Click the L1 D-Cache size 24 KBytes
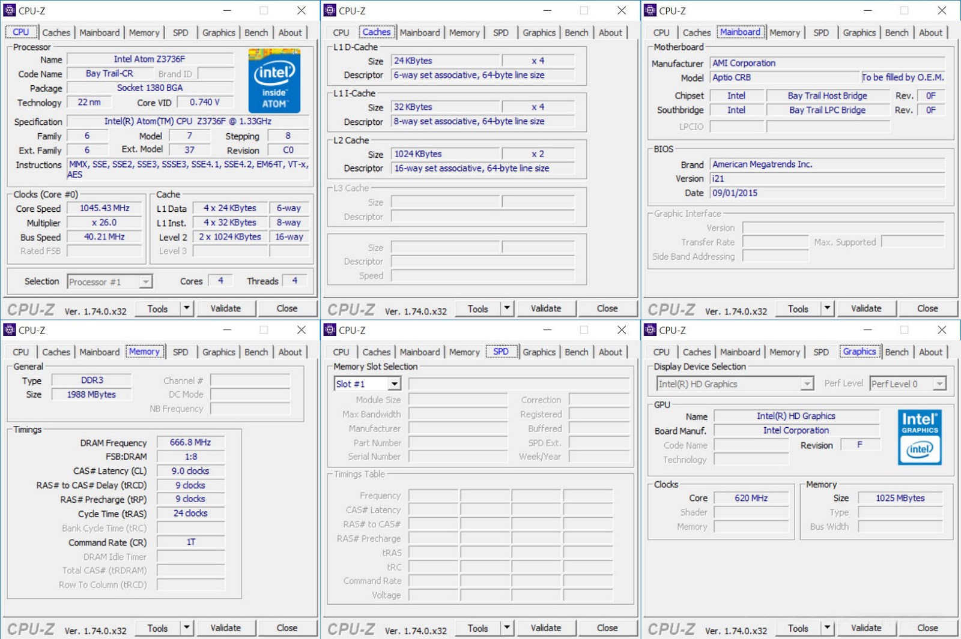Viewport: 961px width, 639px height. pyautogui.click(x=445, y=61)
